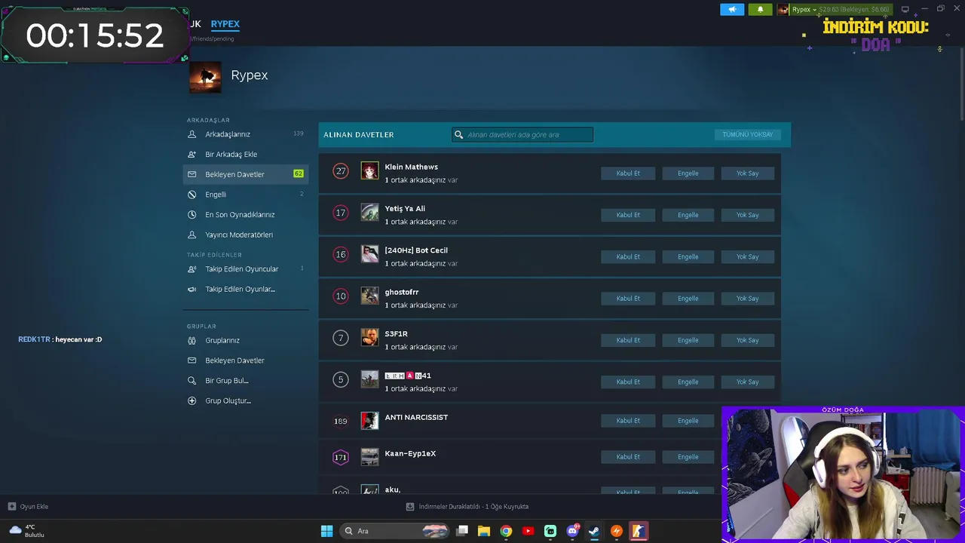The height and width of the screenshot is (543, 965).
Task: Click Grup Oluştur plus icon
Action: (x=191, y=400)
